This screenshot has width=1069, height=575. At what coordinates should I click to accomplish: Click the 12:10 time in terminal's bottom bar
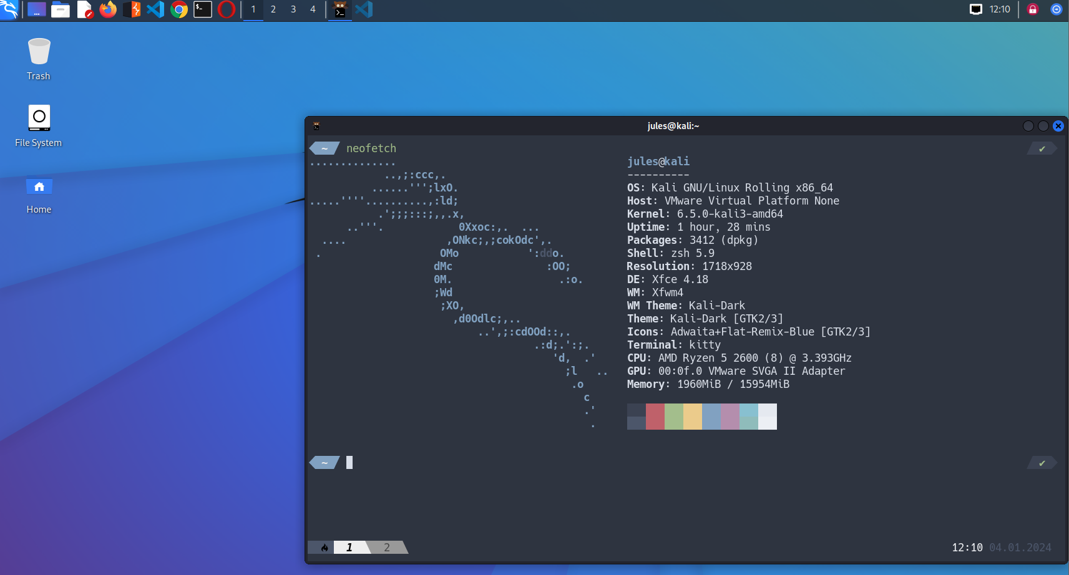967,548
